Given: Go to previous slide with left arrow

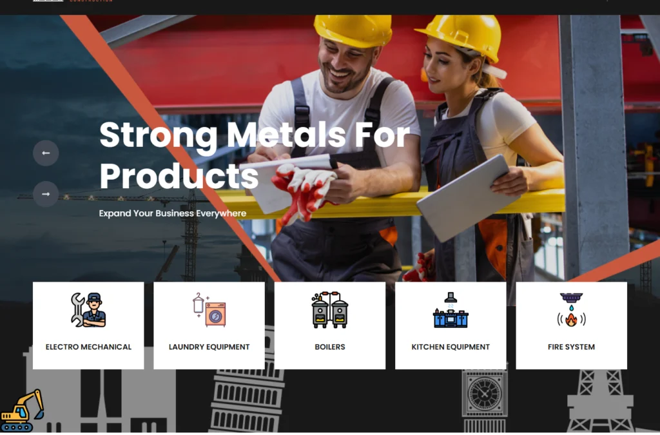Looking at the screenshot, I should point(46,153).
